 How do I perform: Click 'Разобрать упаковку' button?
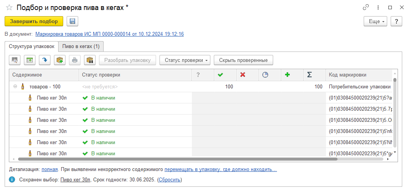(x=128, y=60)
